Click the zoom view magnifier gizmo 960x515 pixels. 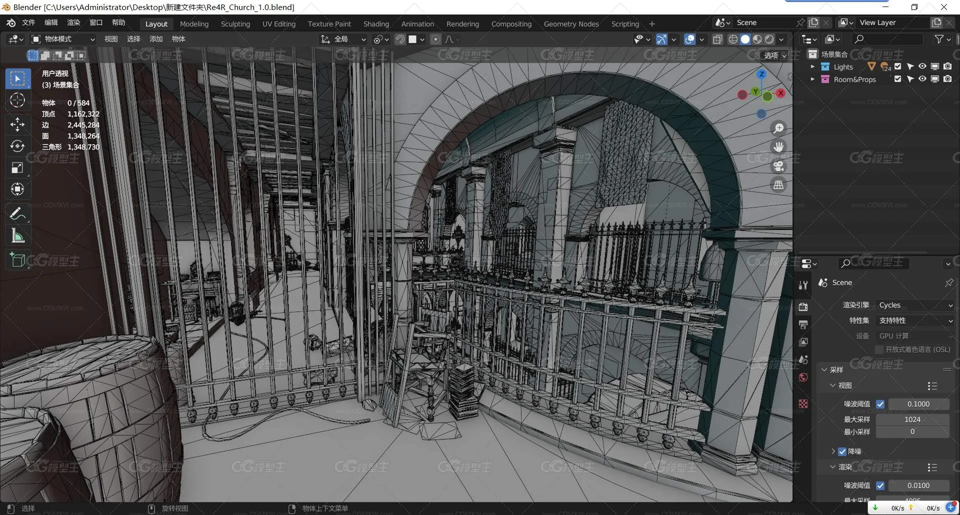point(778,128)
